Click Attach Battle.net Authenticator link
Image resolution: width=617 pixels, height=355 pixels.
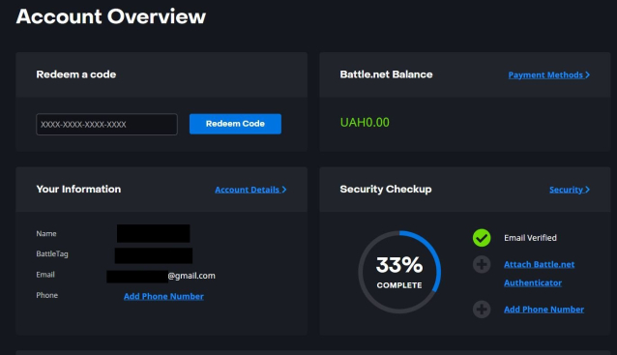(x=539, y=274)
